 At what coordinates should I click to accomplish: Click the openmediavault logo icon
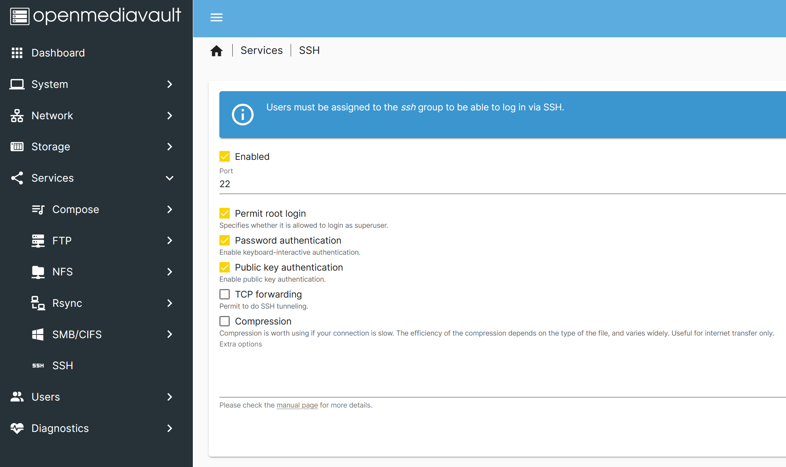tap(20, 17)
